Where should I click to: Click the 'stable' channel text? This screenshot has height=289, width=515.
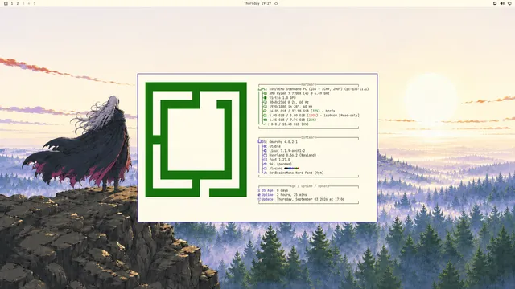[275, 146]
